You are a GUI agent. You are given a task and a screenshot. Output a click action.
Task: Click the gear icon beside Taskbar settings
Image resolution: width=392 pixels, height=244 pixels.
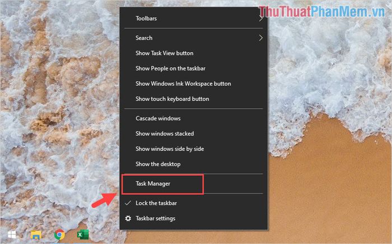(128, 218)
